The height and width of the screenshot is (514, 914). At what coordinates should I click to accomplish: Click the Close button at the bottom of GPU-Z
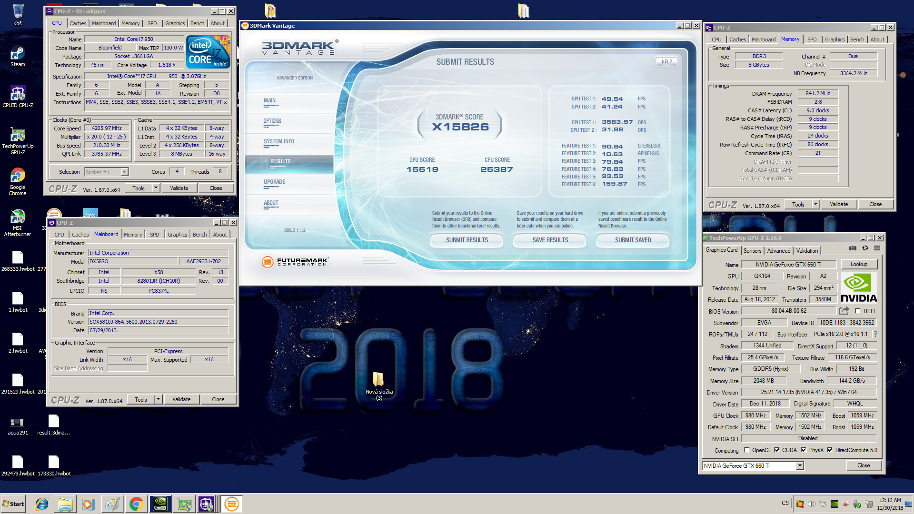[864, 465]
